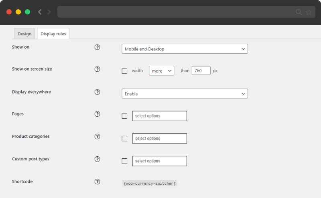Open the Display everywhere Enable dropdown

[185, 94]
